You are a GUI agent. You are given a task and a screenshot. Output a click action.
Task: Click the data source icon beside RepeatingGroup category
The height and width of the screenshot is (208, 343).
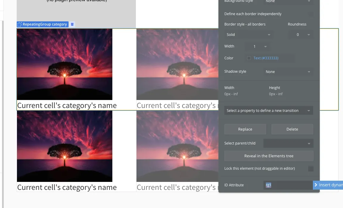[x=72, y=24]
